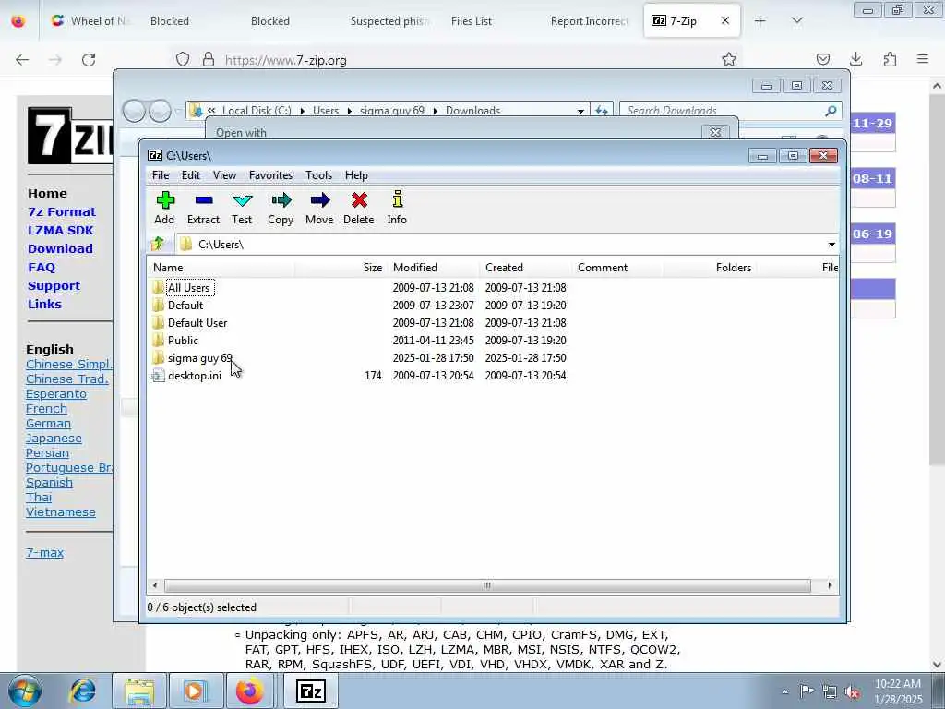
Task: Select the Default folder row
Action: pos(185,306)
